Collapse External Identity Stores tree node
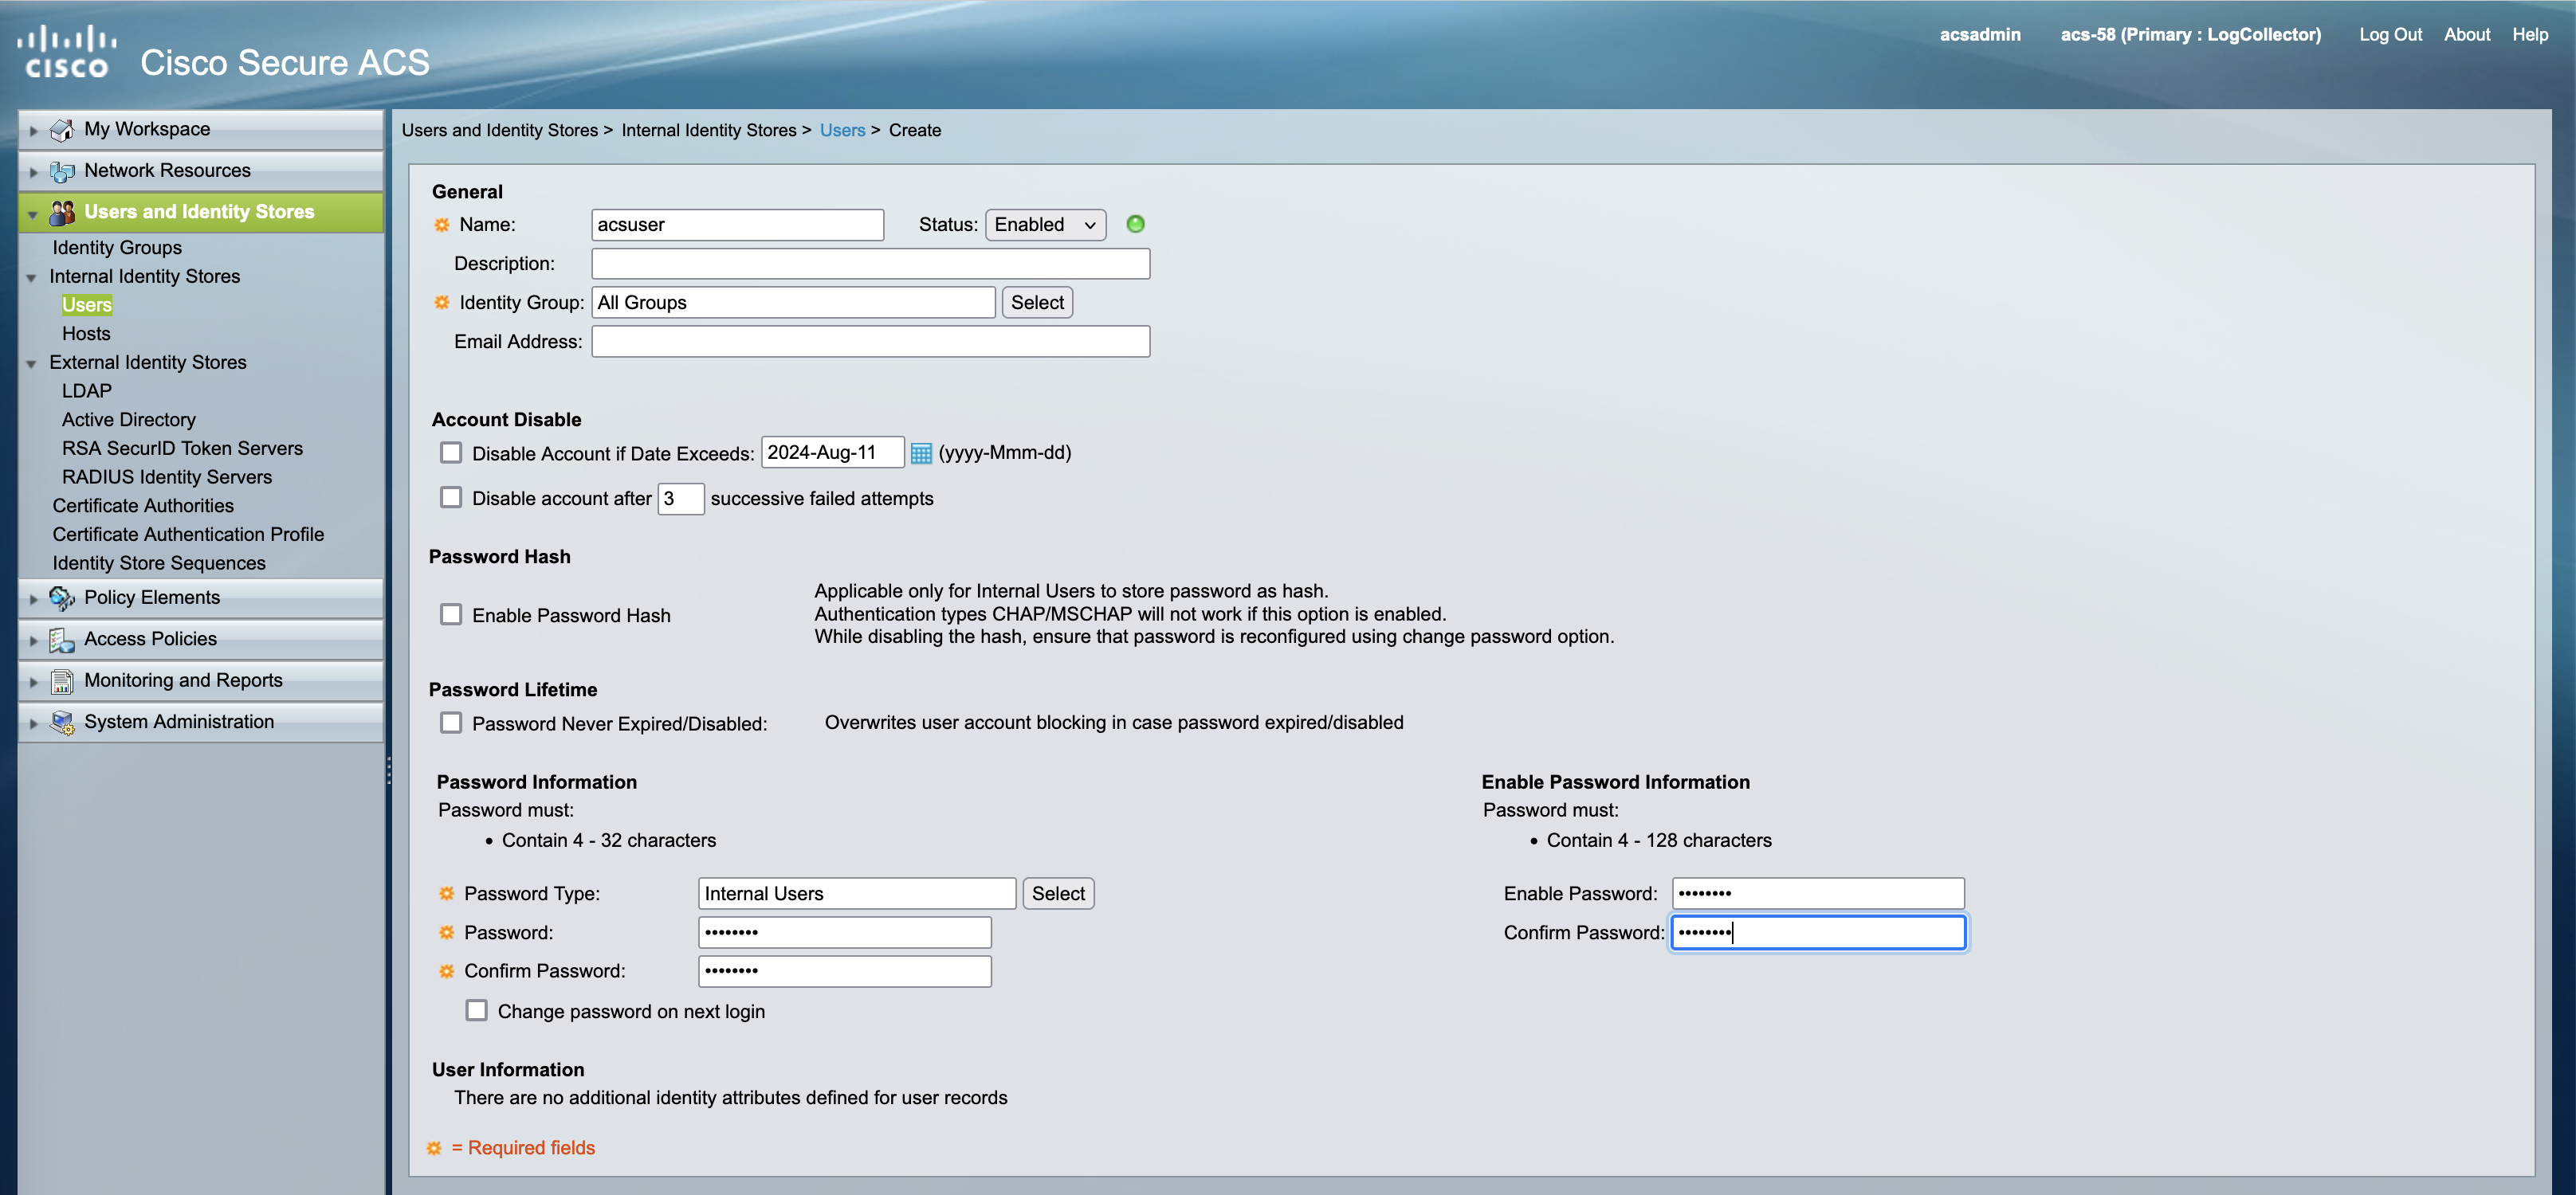The height and width of the screenshot is (1195, 2576). click(x=31, y=364)
